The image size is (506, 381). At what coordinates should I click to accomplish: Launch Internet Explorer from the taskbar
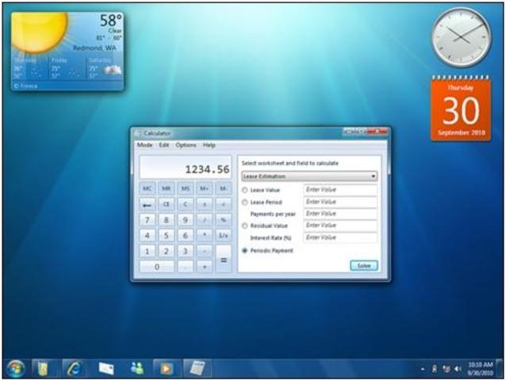pos(75,368)
